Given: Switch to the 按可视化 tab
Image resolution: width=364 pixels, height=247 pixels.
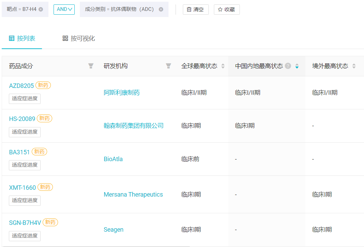Looking at the screenshot, I should [x=79, y=38].
